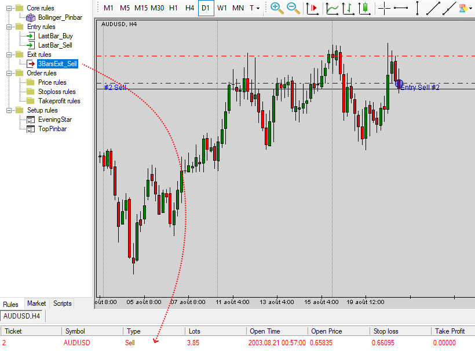Viewport: 475px width, 351px height.
Task: Click the '#2 Sell' order line label
Action: click(115, 88)
